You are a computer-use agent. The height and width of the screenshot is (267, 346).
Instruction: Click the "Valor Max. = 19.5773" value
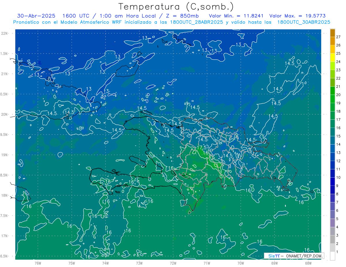[297, 16]
